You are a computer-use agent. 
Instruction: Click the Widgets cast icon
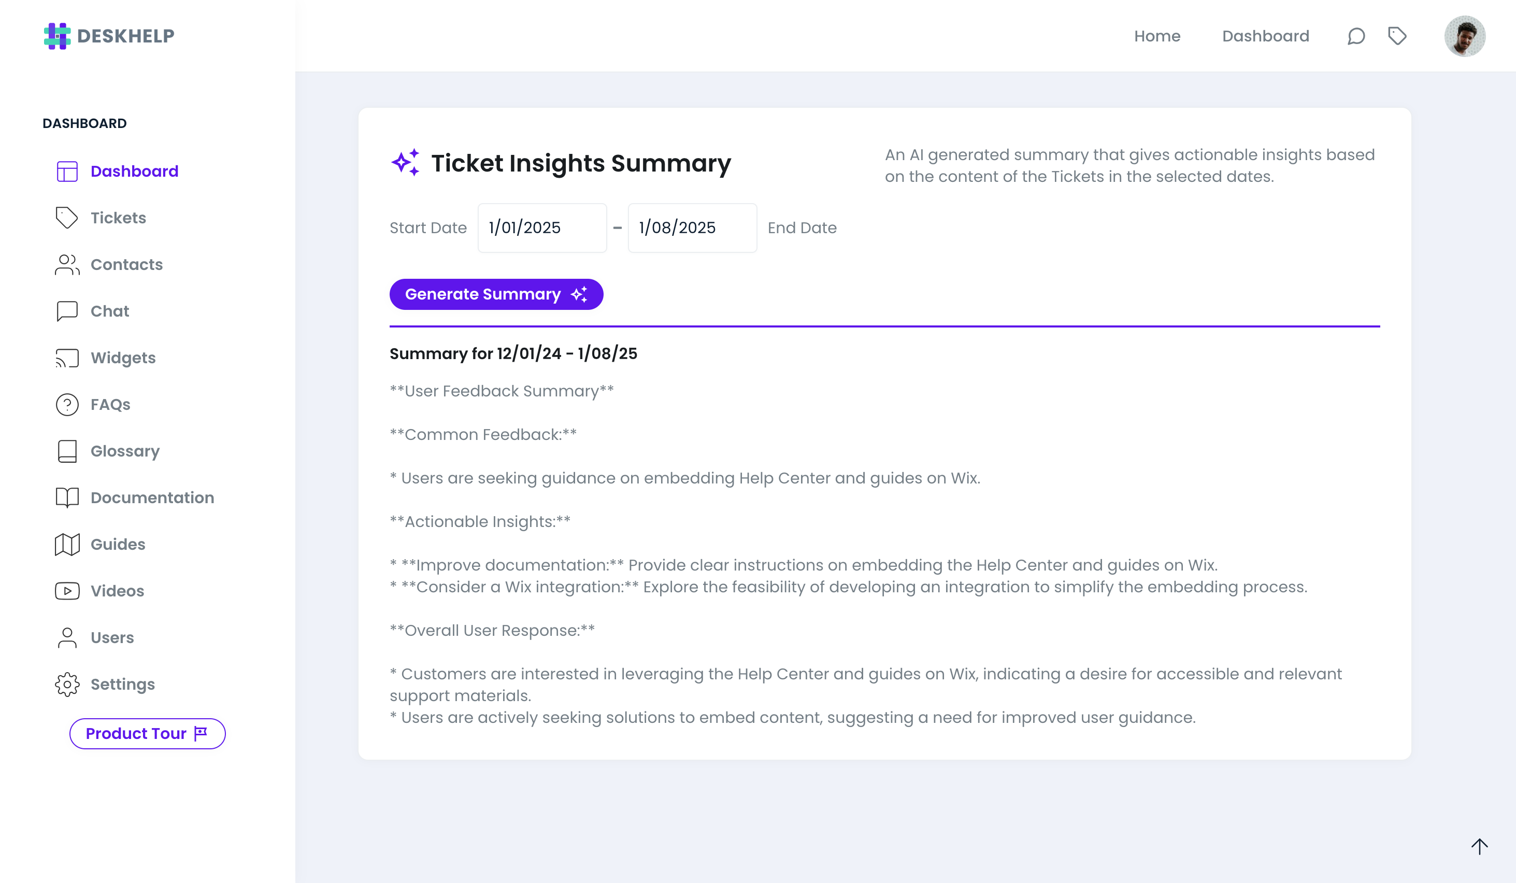click(67, 358)
